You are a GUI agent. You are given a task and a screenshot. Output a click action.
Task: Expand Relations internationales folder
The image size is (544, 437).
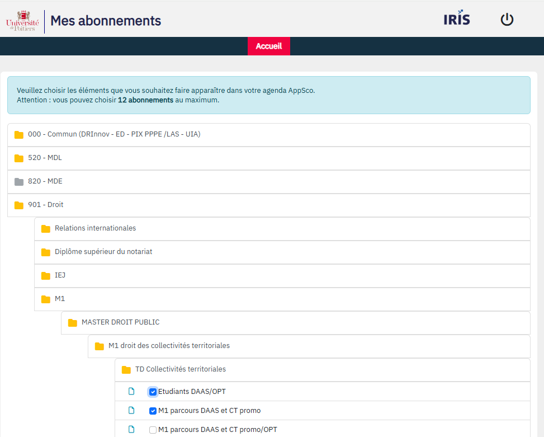tap(95, 228)
